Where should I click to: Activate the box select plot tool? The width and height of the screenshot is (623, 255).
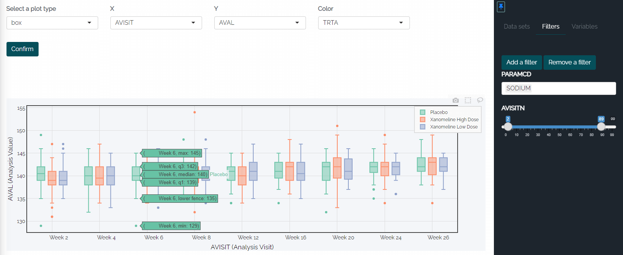(468, 100)
